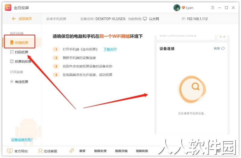Click the 以太网 network label
241x158 pixels.
click(x=154, y=19)
